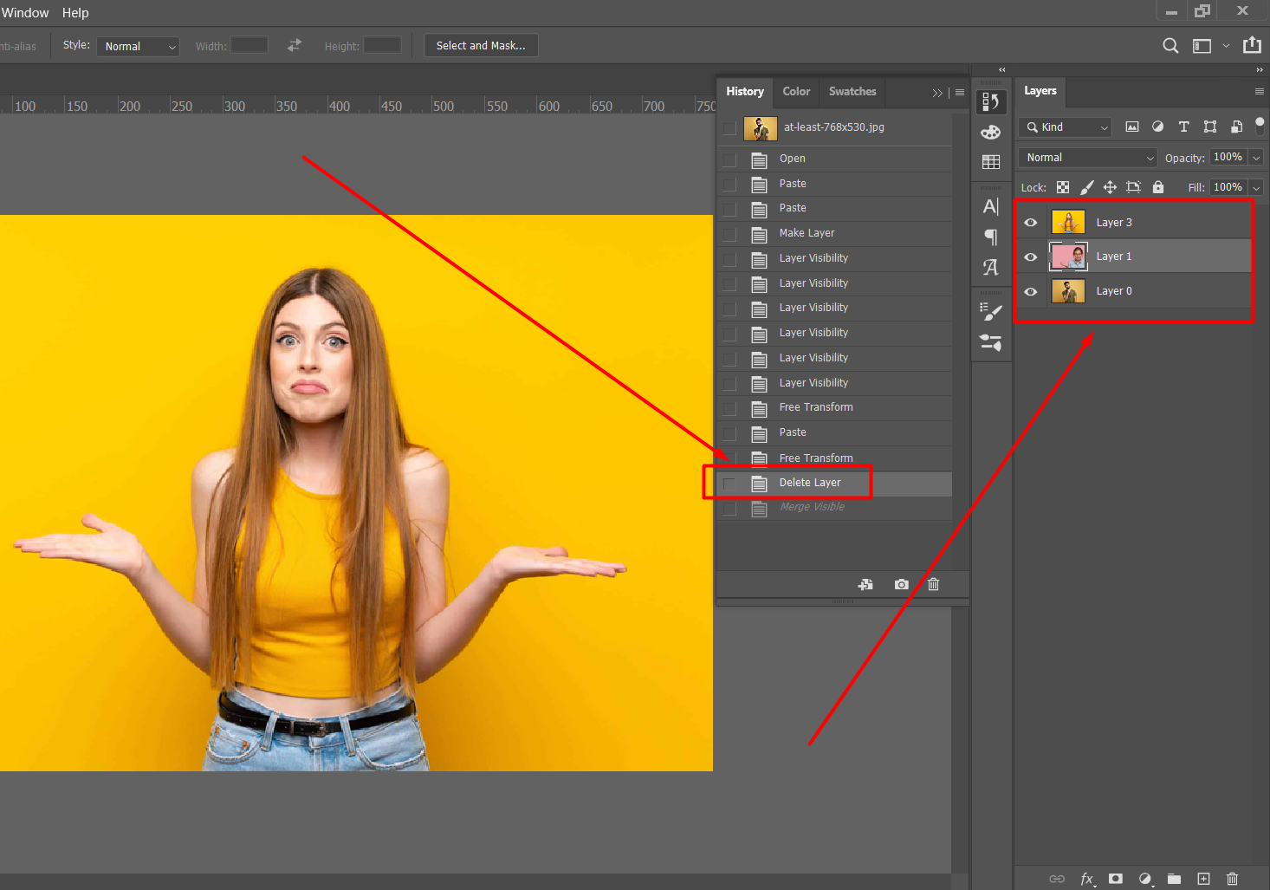Viewport: 1270px width, 890px height.
Task: Click the create new layer icon
Action: [x=1203, y=879]
